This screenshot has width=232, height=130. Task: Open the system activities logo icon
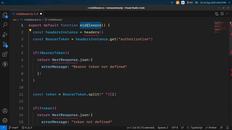point(3,3)
